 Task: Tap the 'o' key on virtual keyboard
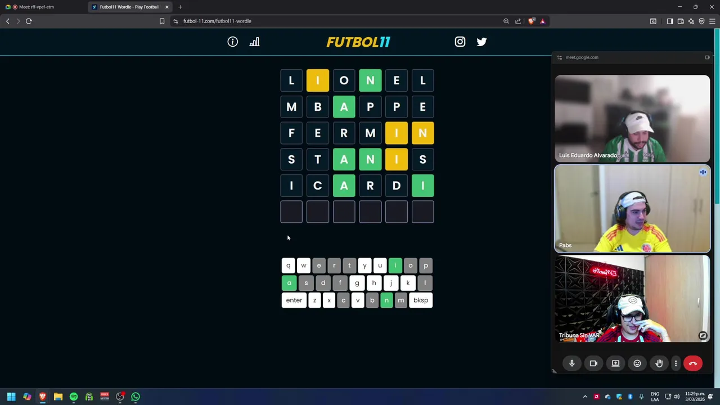(410, 265)
